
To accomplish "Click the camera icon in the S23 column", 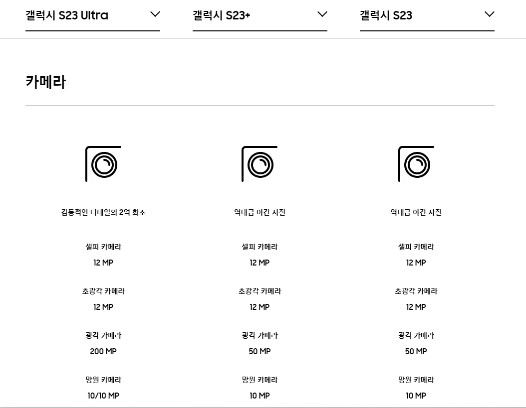I will click(416, 164).
